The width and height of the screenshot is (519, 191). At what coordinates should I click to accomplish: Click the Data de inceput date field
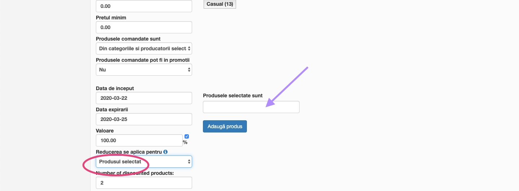point(144,98)
